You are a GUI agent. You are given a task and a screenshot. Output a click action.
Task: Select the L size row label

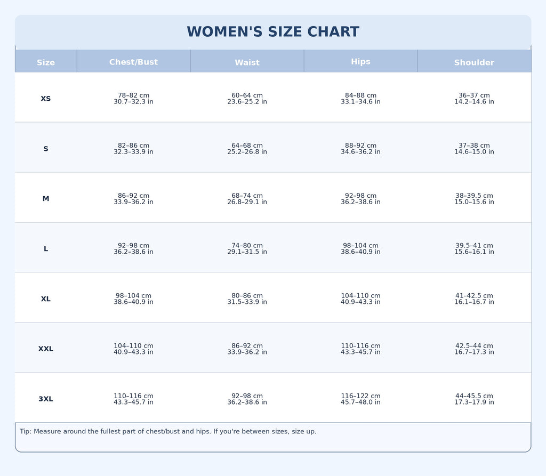[x=46, y=249]
